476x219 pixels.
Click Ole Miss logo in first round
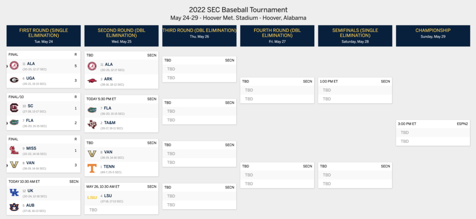[x=14, y=150]
